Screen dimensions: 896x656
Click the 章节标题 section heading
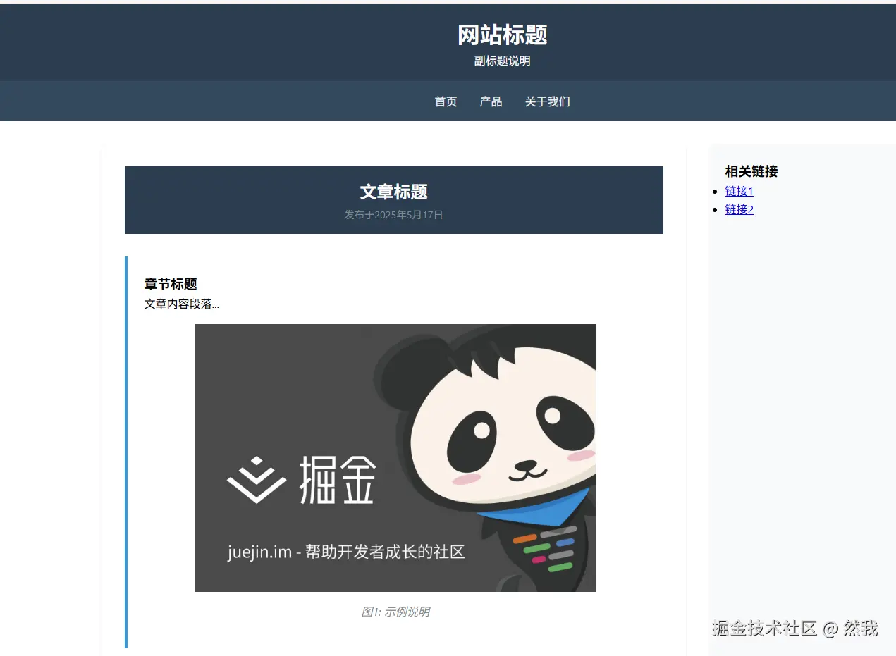pyautogui.click(x=171, y=284)
